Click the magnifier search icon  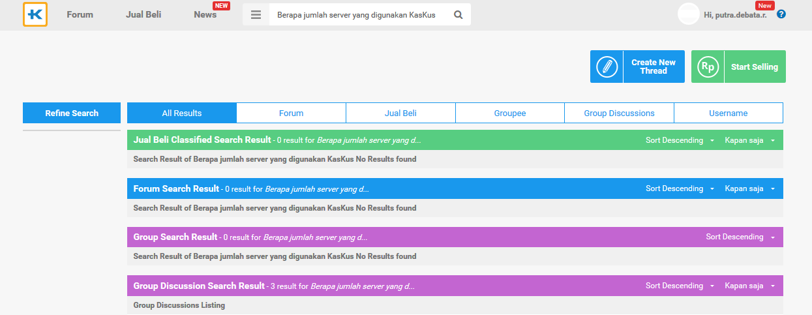pyautogui.click(x=458, y=14)
